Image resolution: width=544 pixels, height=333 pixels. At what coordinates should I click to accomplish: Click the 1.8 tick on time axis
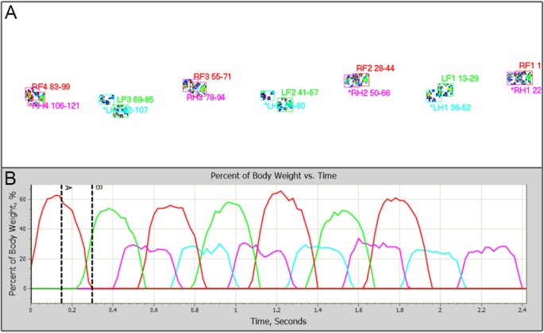point(399,311)
